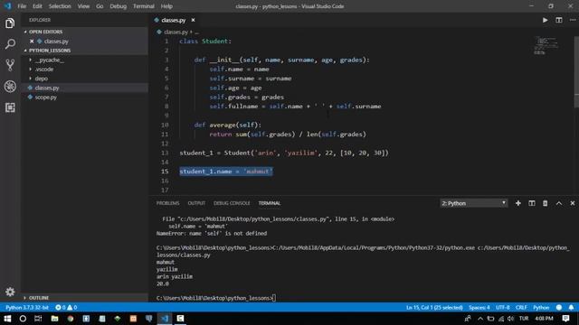
Task: Close classes.py in Open Editors list
Action: point(32,42)
